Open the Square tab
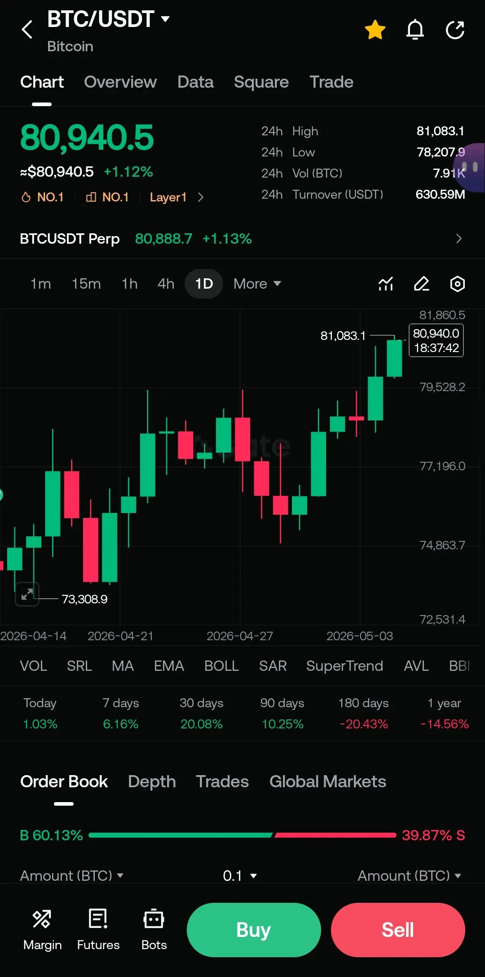Screen dimensions: 485x977 click(261, 82)
